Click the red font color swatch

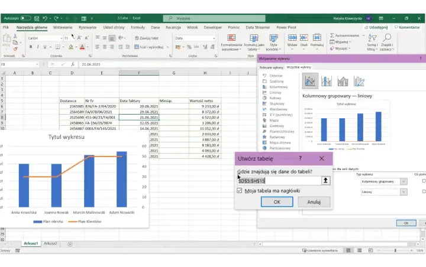point(82,47)
